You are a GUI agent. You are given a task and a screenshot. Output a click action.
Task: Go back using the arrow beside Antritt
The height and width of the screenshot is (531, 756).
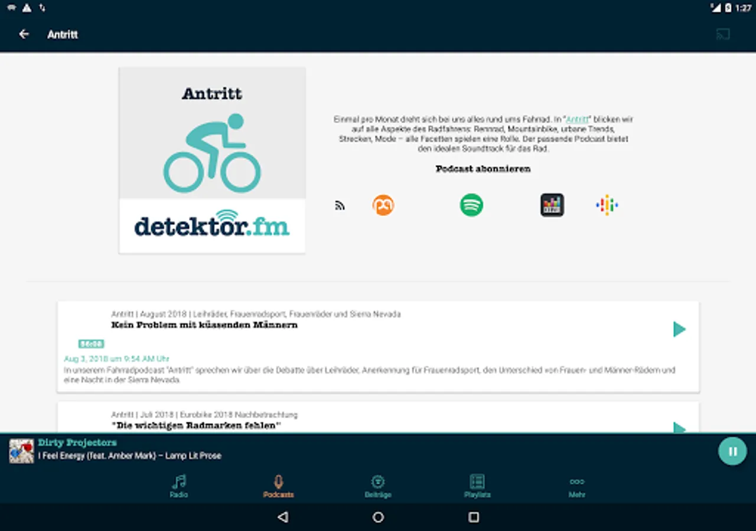tap(24, 34)
